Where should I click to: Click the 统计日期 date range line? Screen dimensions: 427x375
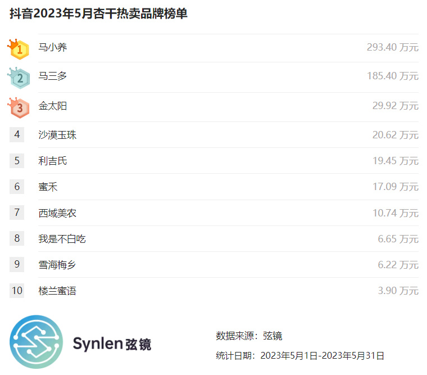pyautogui.click(x=300, y=356)
